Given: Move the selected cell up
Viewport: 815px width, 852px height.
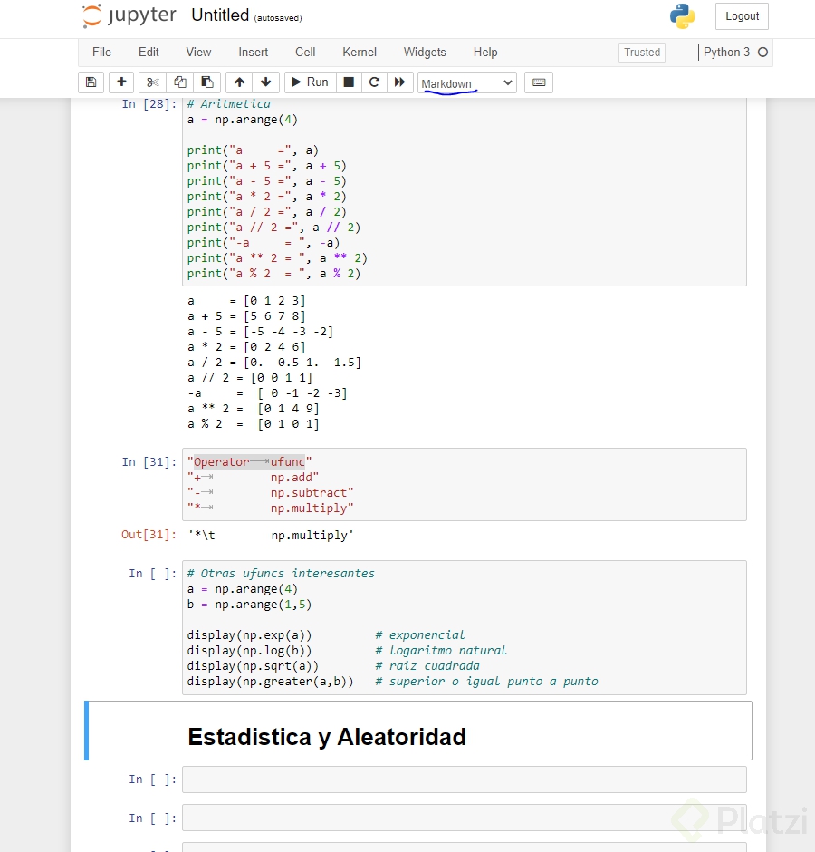Looking at the screenshot, I should (238, 82).
